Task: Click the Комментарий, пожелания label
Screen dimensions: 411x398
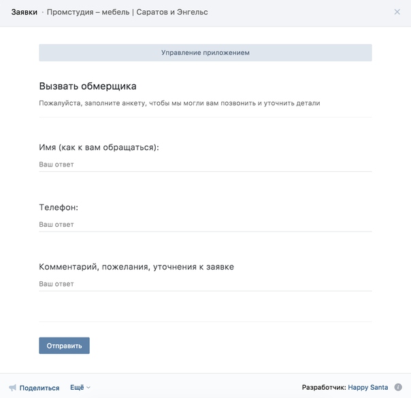Action: pyautogui.click(x=137, y=267)
